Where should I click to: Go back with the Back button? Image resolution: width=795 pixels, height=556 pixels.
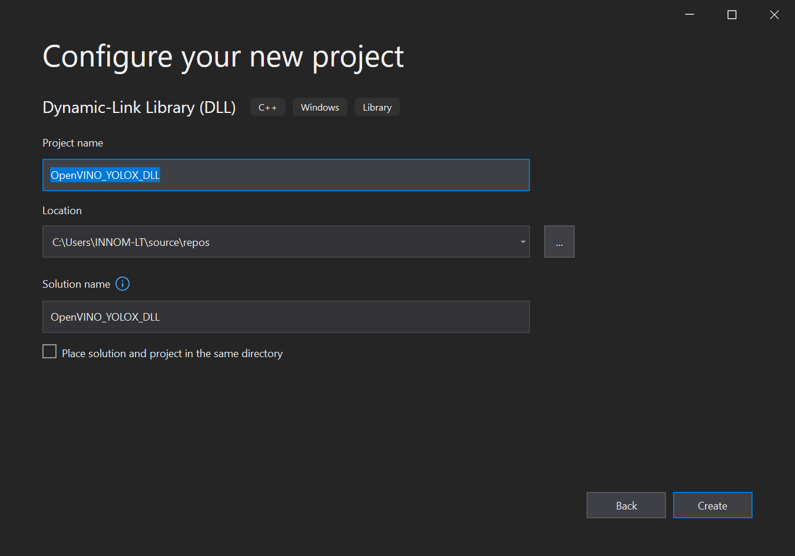point(626,505)
